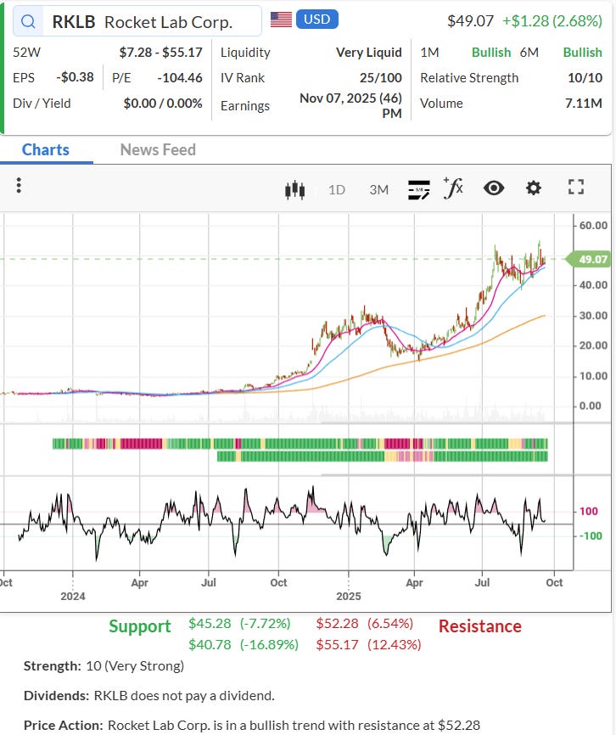Open the News Feed tab

158,150
